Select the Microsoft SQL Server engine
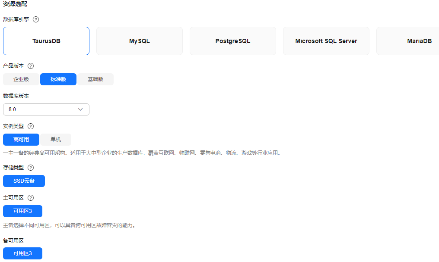Screen dimensions: 439x262 coord(326,41)
